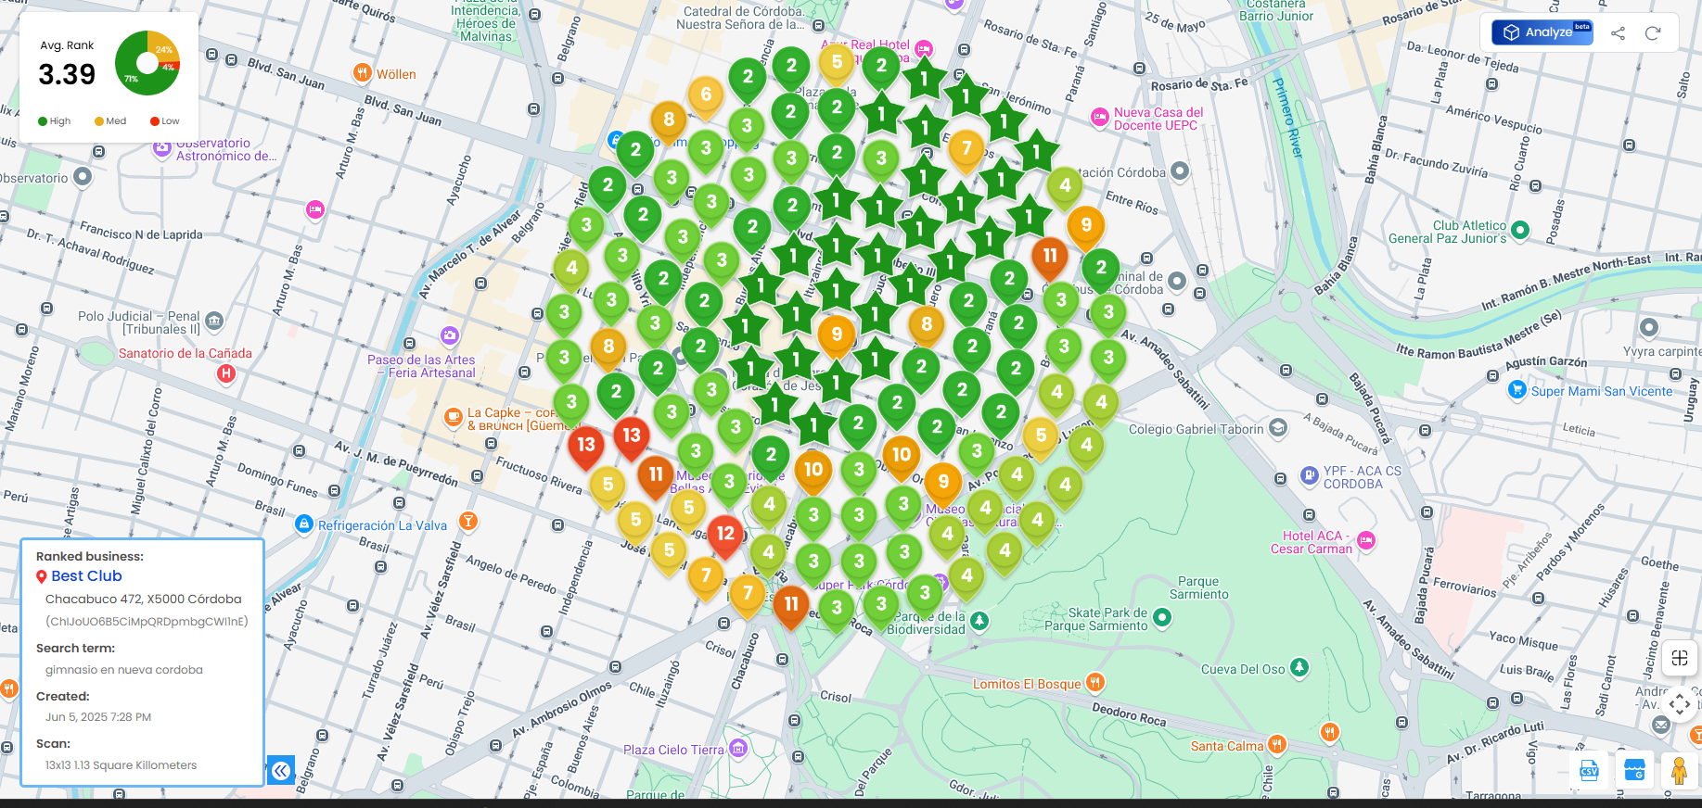The width and height of the screenshot is (1702, 808).
Task: Select the place ID text in parentheses
Action: pyautogui.click(x=147, y=622)
